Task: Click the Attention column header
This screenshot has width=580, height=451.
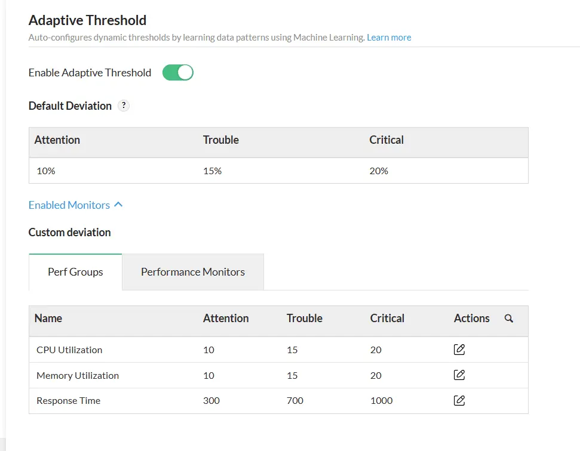Action: click(225, 319)
